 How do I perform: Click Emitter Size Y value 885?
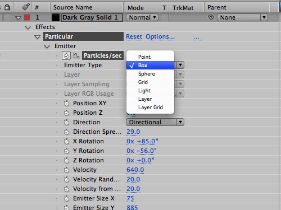pyautogui.click(x=132, y=207)
